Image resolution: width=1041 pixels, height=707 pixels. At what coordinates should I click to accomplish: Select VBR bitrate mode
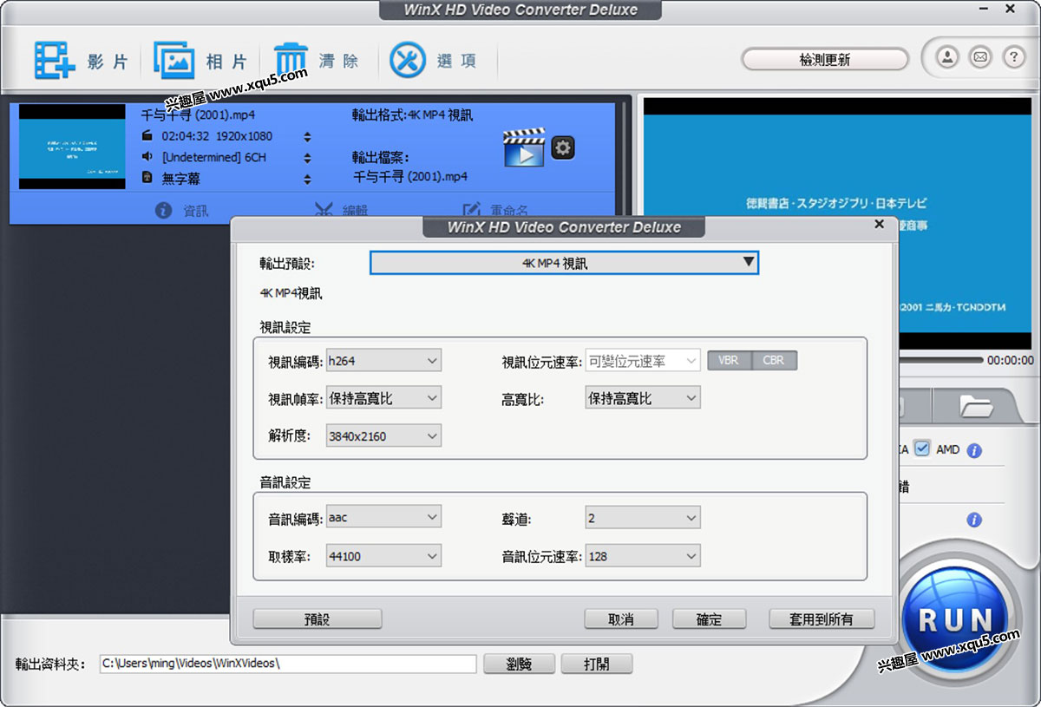[729, 360]
